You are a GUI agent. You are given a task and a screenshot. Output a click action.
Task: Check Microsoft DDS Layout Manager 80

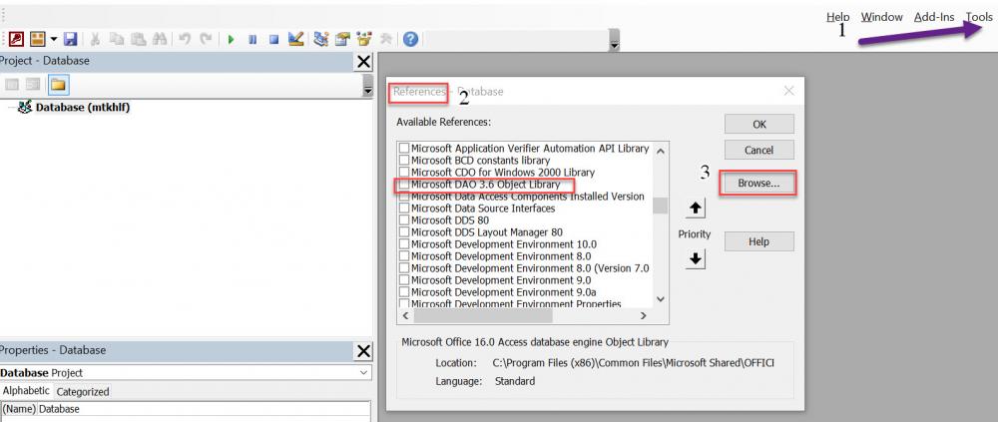coord(404,232)
